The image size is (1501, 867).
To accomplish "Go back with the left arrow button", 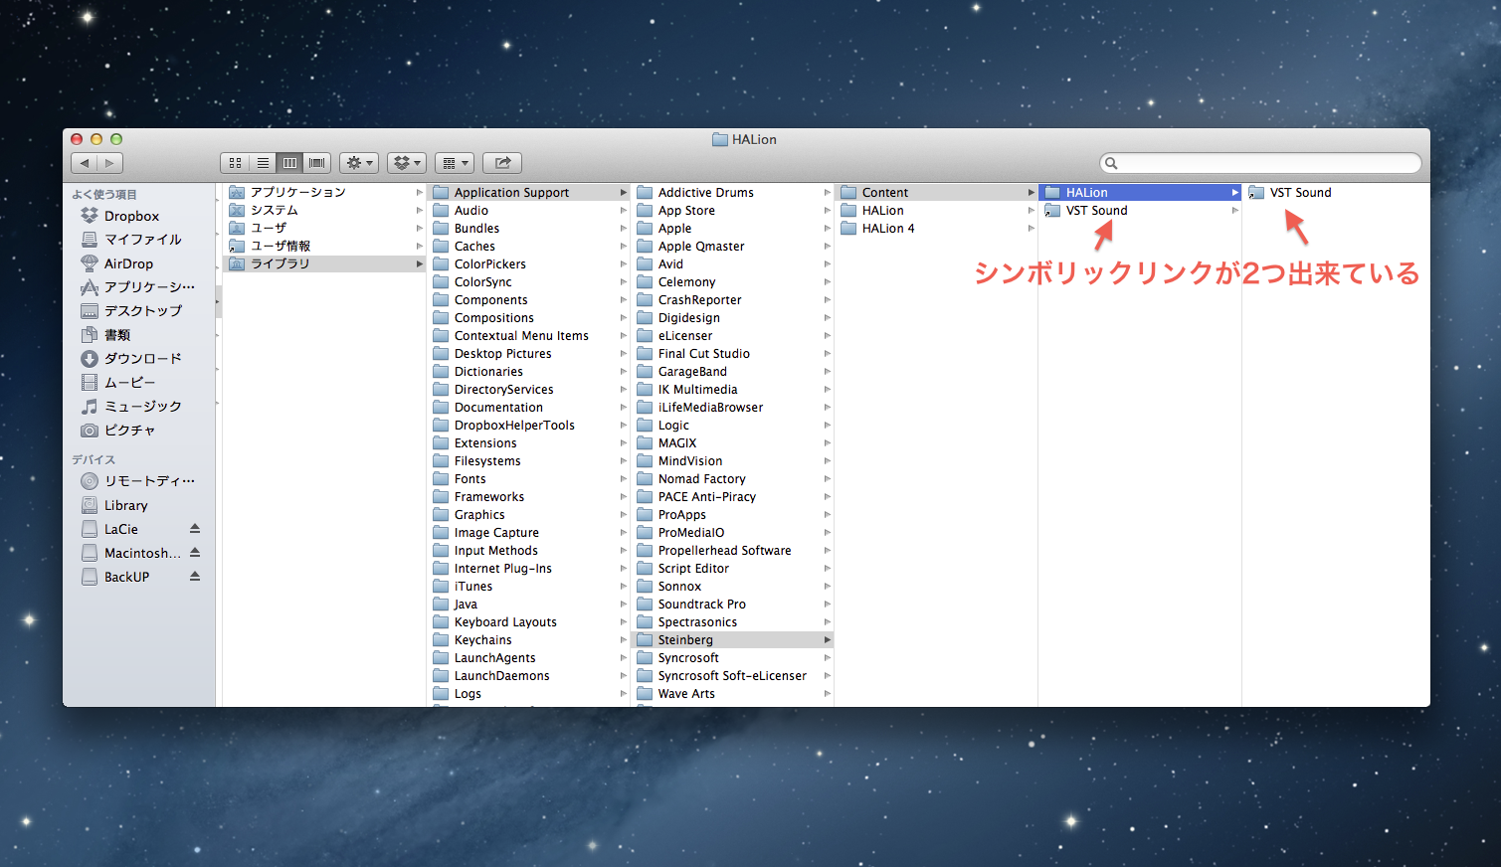I will click(85, 163).
